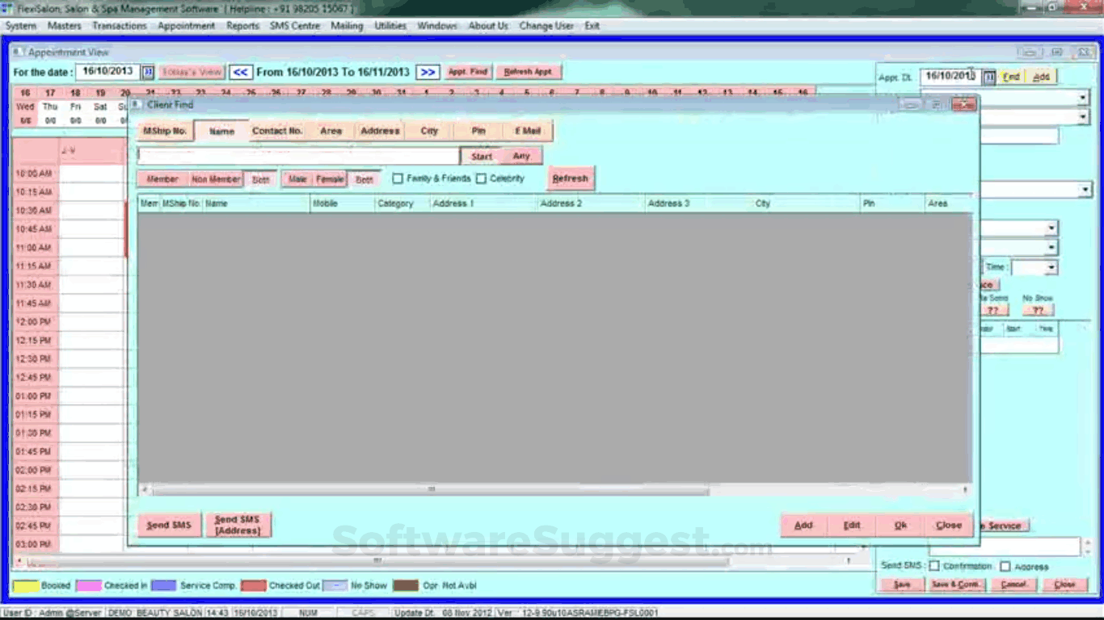Viewport: 1104px width, 620px height.
Task: Select the City search tab
Action: coord(429,131)
